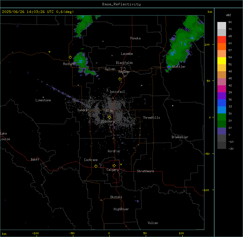This screenshot has width=243, height=237.
Task: Click the Didsbury label
Action: point(108,121)
